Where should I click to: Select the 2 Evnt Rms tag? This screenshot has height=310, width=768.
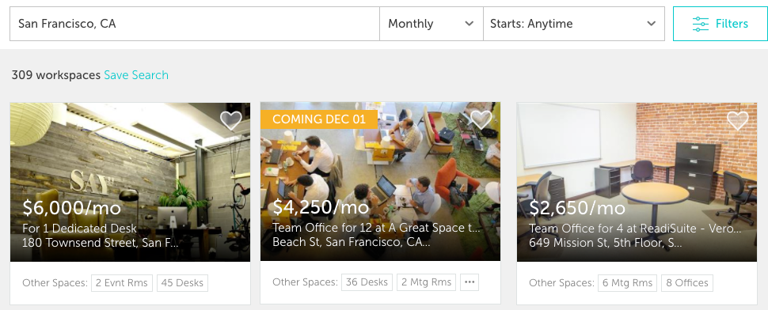pyautogui.click(x=122, y=283)
